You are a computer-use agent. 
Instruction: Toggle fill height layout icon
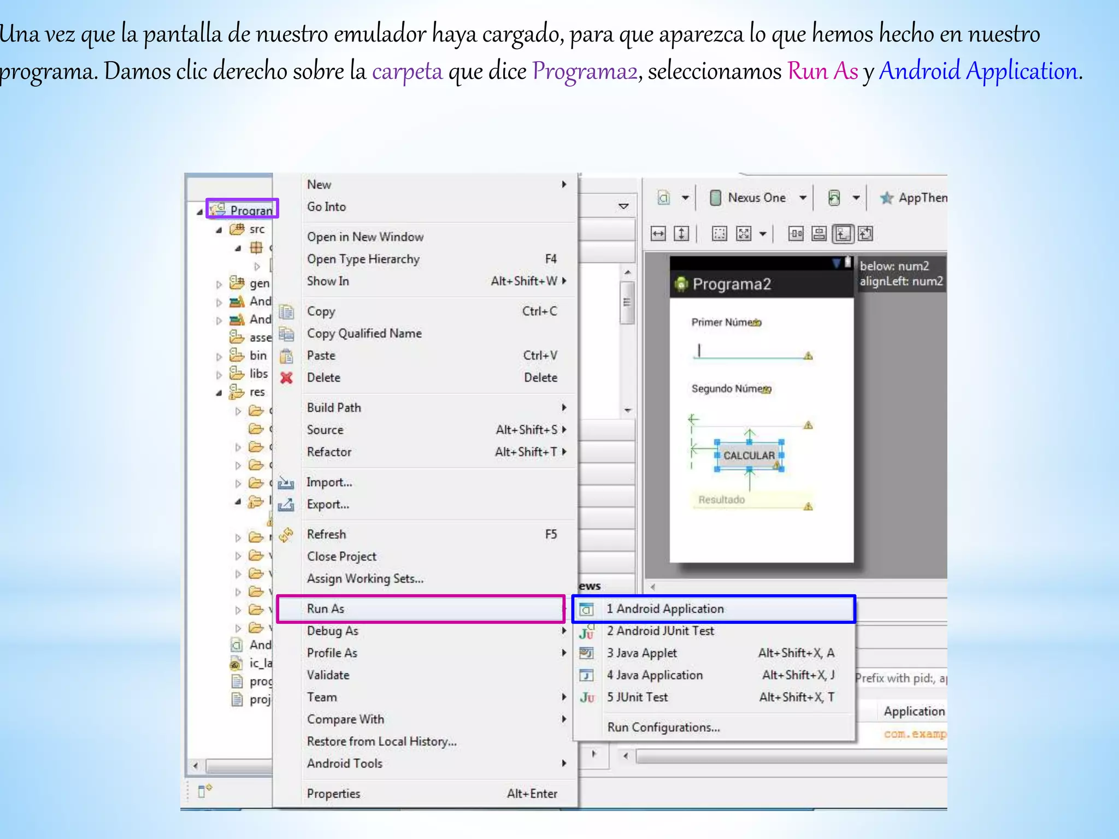pyautogui.click(x=681, y=234)
